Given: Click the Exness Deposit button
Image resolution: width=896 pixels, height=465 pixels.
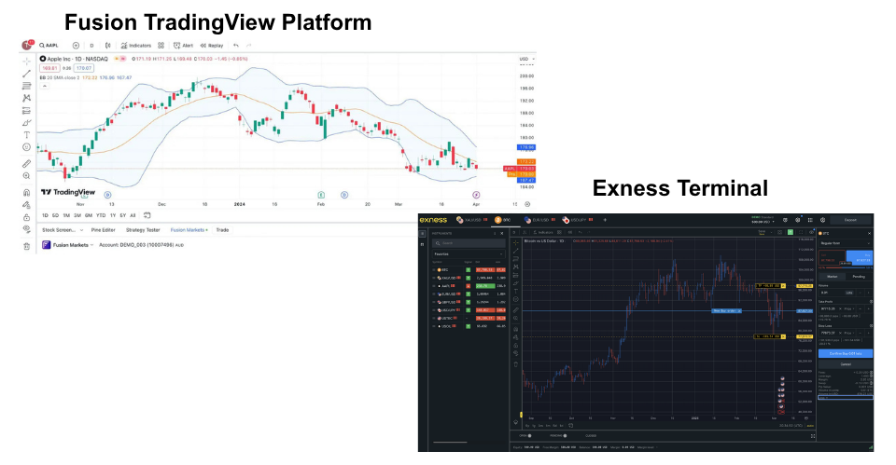Looking at the screenshot, I should (851, 220).
